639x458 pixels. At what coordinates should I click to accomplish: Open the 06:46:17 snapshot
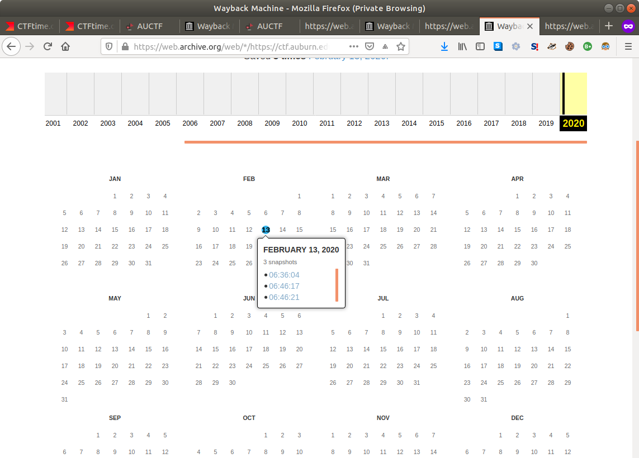click(284, 286)
